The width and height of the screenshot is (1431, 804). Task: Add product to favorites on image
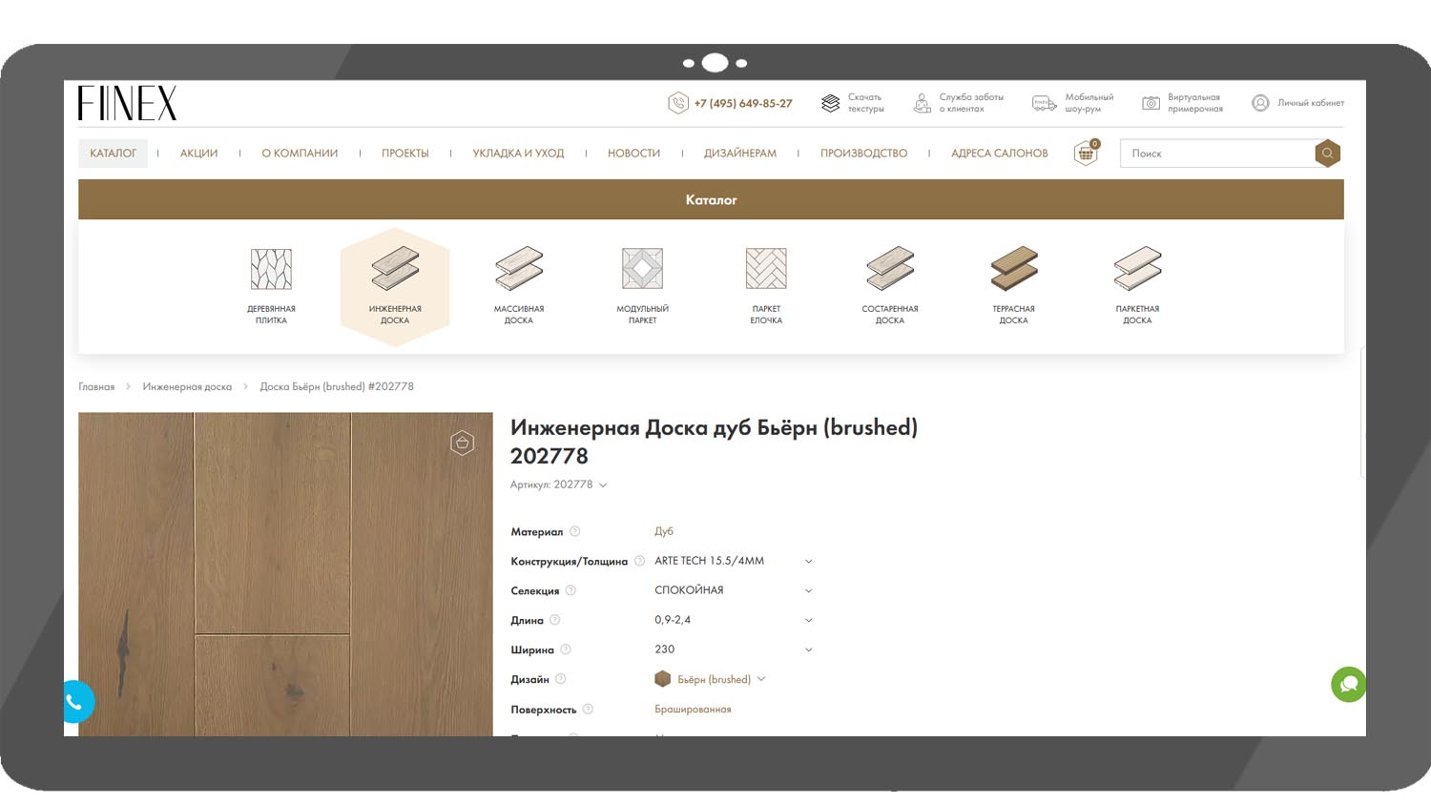tap(462, 443)
